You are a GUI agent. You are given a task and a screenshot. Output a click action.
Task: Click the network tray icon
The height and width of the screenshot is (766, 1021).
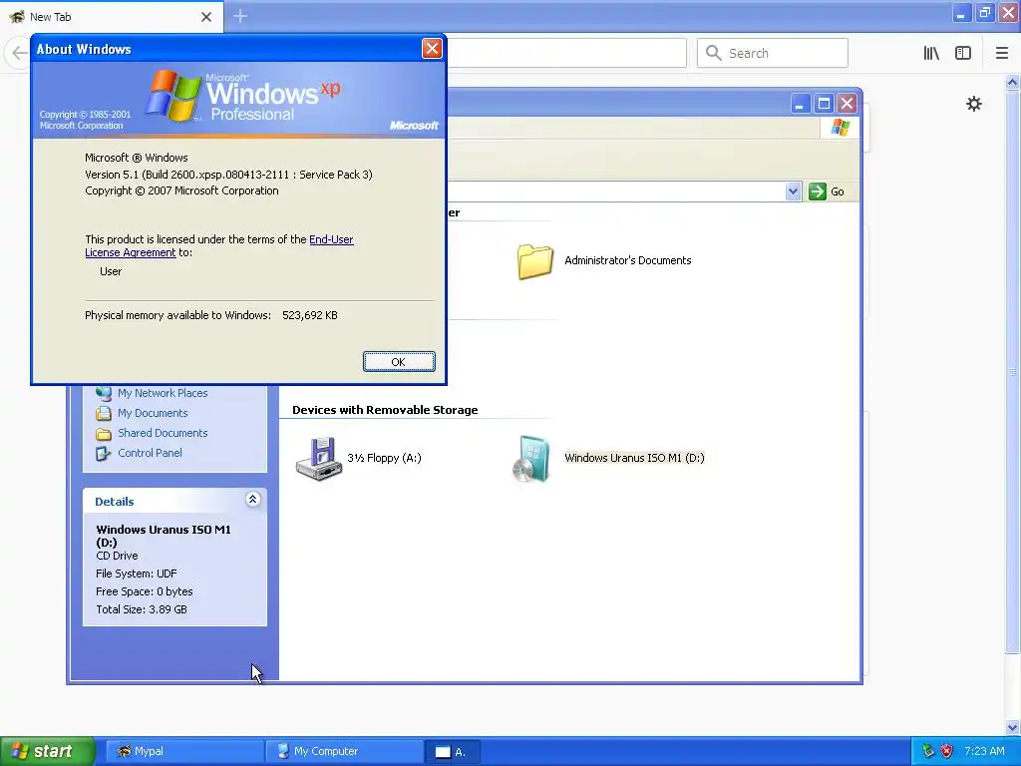point(928,751)
